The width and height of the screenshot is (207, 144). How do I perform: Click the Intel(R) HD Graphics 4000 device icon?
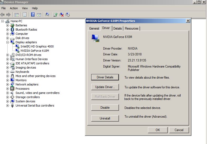17,46
